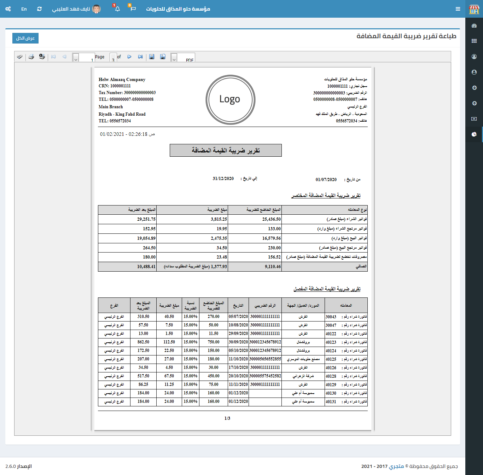This screenshot has height=475, width=483.
Task: Open the page number dropdown
Action: pos(76,58)
